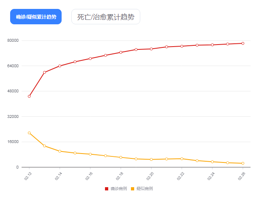Select suspected cases point at 02.26

point(243,163)
